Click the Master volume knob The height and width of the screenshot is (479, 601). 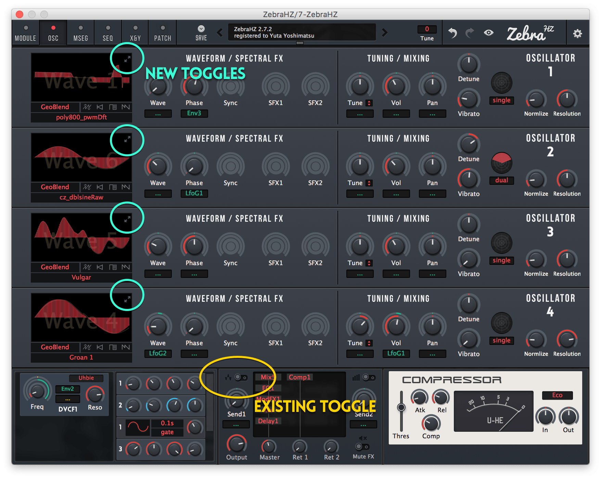point(269,446)
